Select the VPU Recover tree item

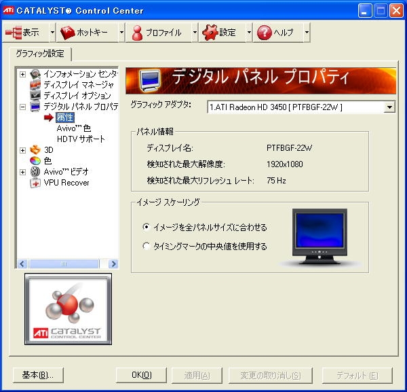pos(66,183)
